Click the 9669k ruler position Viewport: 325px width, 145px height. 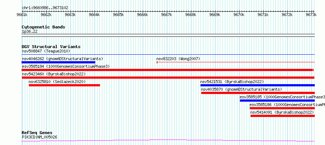coord(215,15)
